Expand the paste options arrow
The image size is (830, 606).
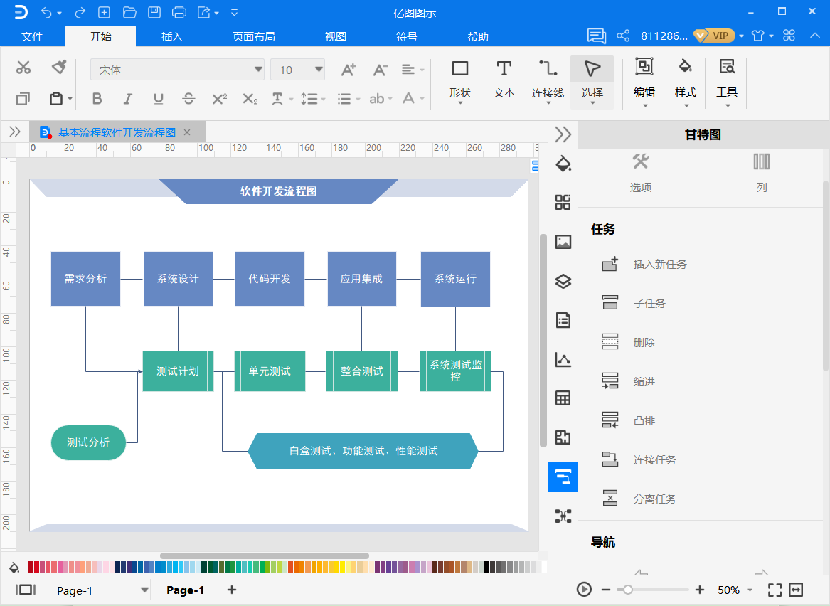click(70, 99)
